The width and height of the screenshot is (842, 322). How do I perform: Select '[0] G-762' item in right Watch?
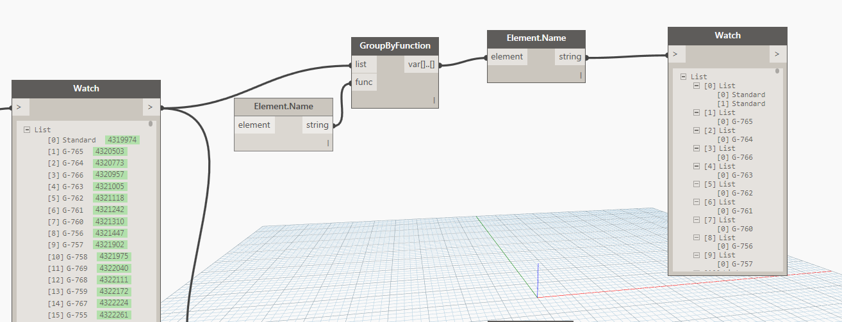click(x=735, y=193)
